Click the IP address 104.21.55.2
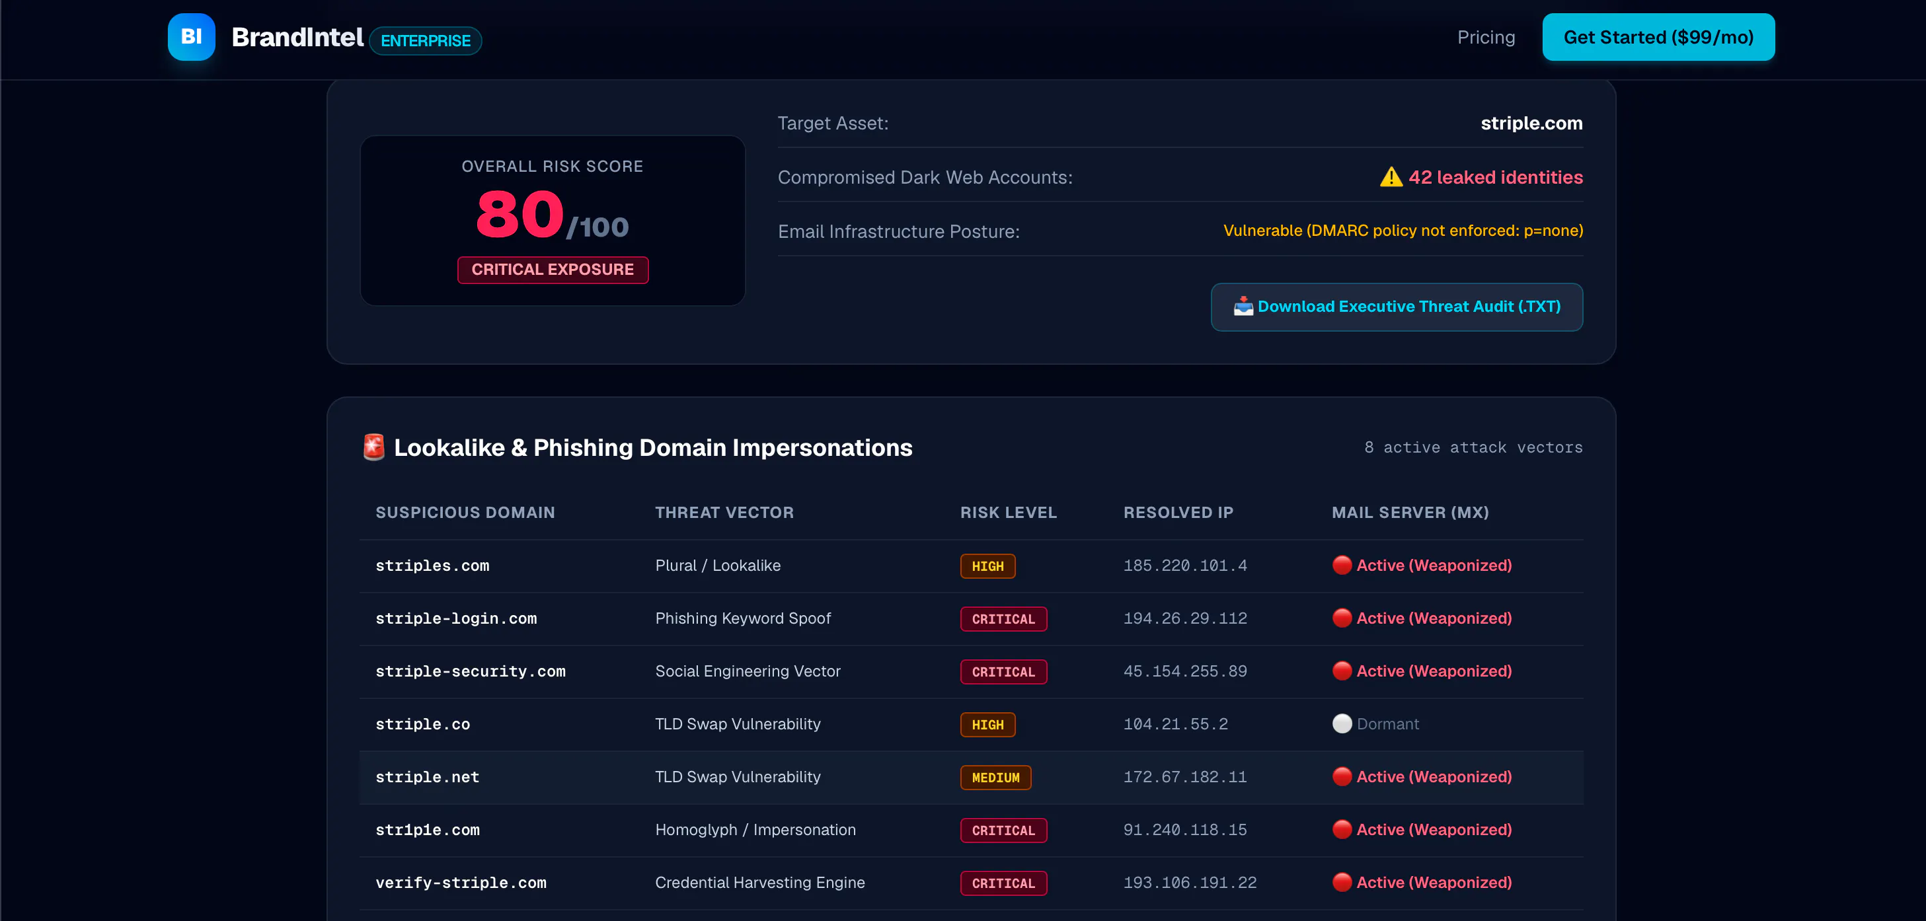1926x921 pixels. [x=1175, y=724]
